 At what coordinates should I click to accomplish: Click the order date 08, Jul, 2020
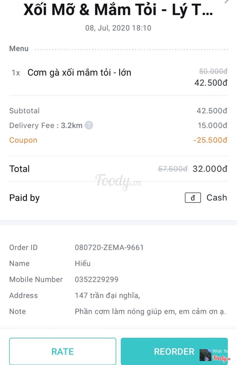(118, 28)
